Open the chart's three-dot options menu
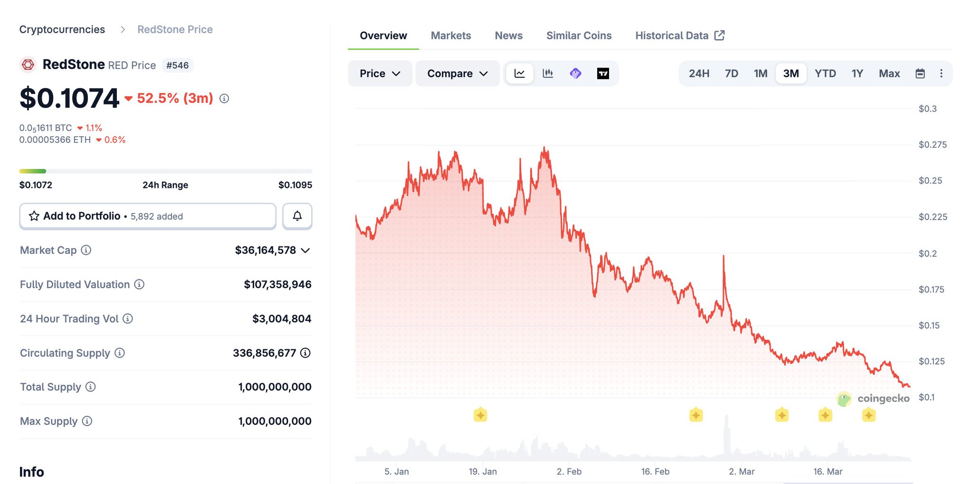 [x=941, y=74]
